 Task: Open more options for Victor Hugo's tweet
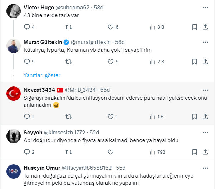click(x=205, y=7)
